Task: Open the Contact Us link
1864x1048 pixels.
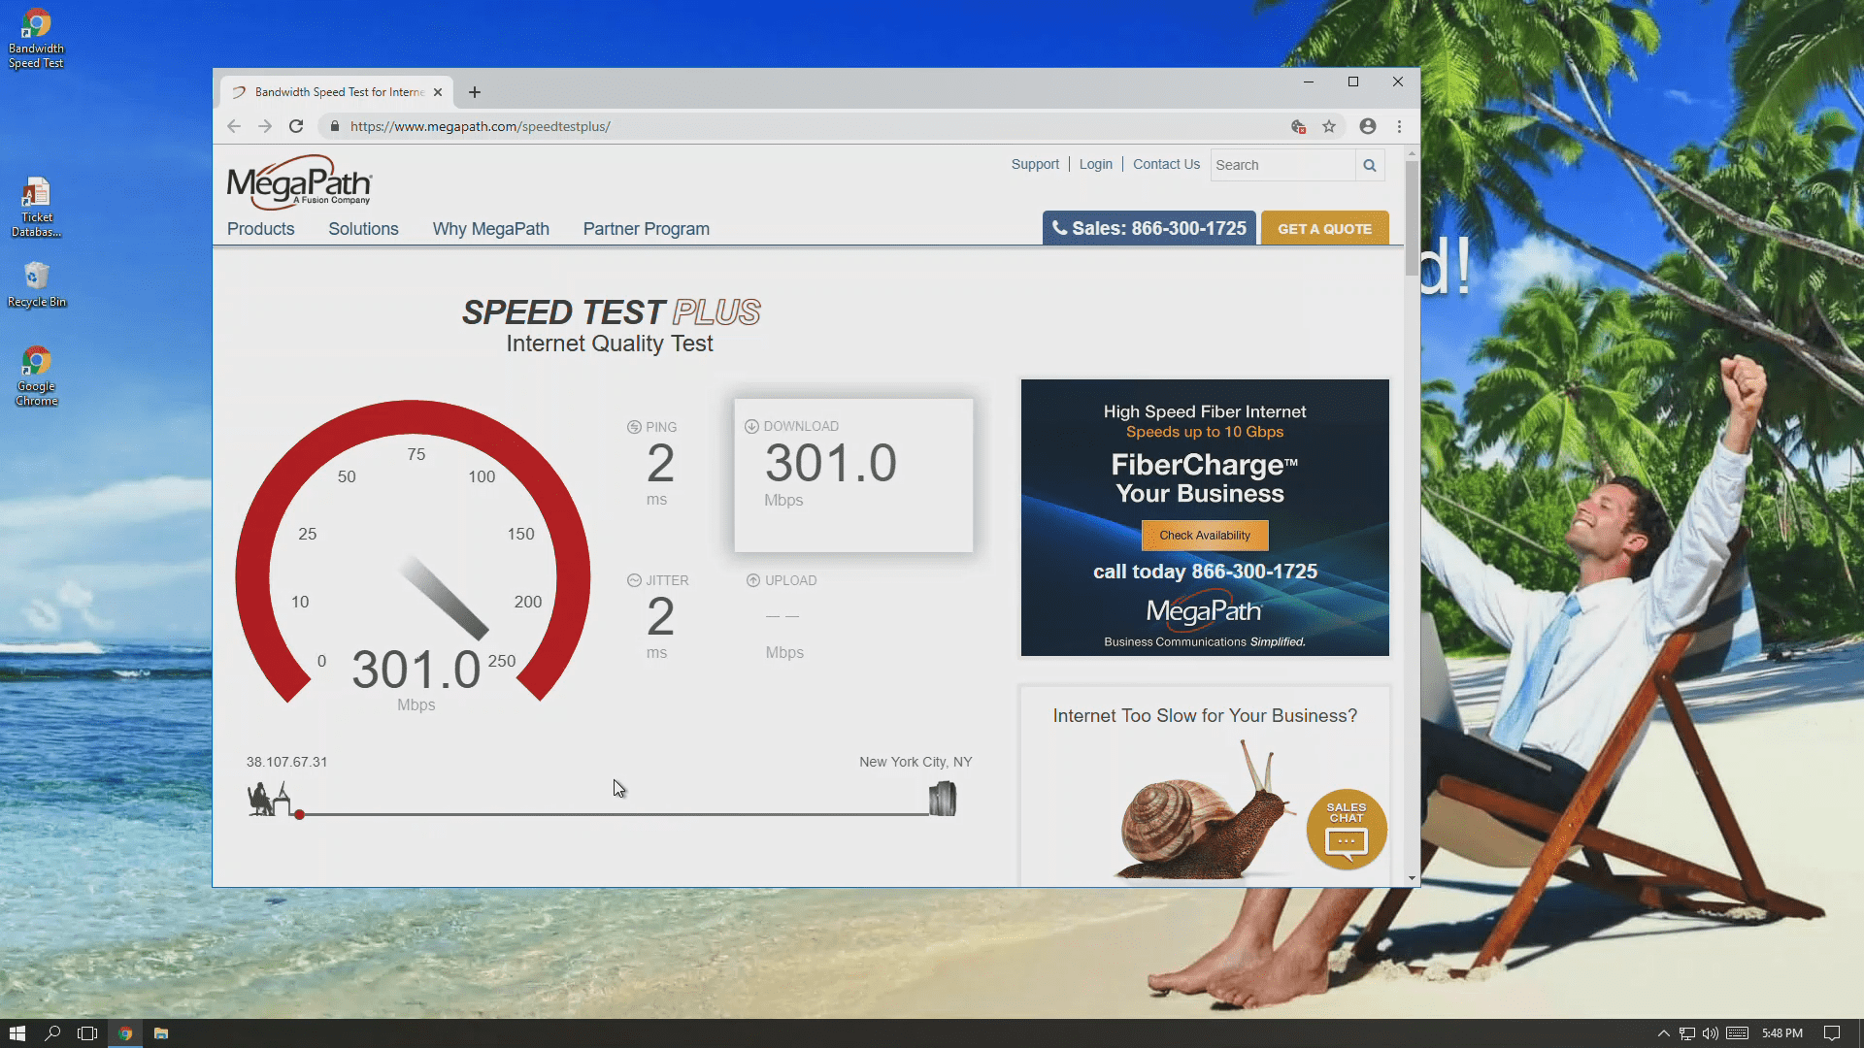Action: pos(1165,164)
